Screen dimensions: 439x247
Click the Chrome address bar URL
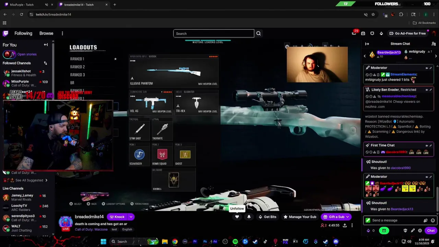(x=54, y=14)
